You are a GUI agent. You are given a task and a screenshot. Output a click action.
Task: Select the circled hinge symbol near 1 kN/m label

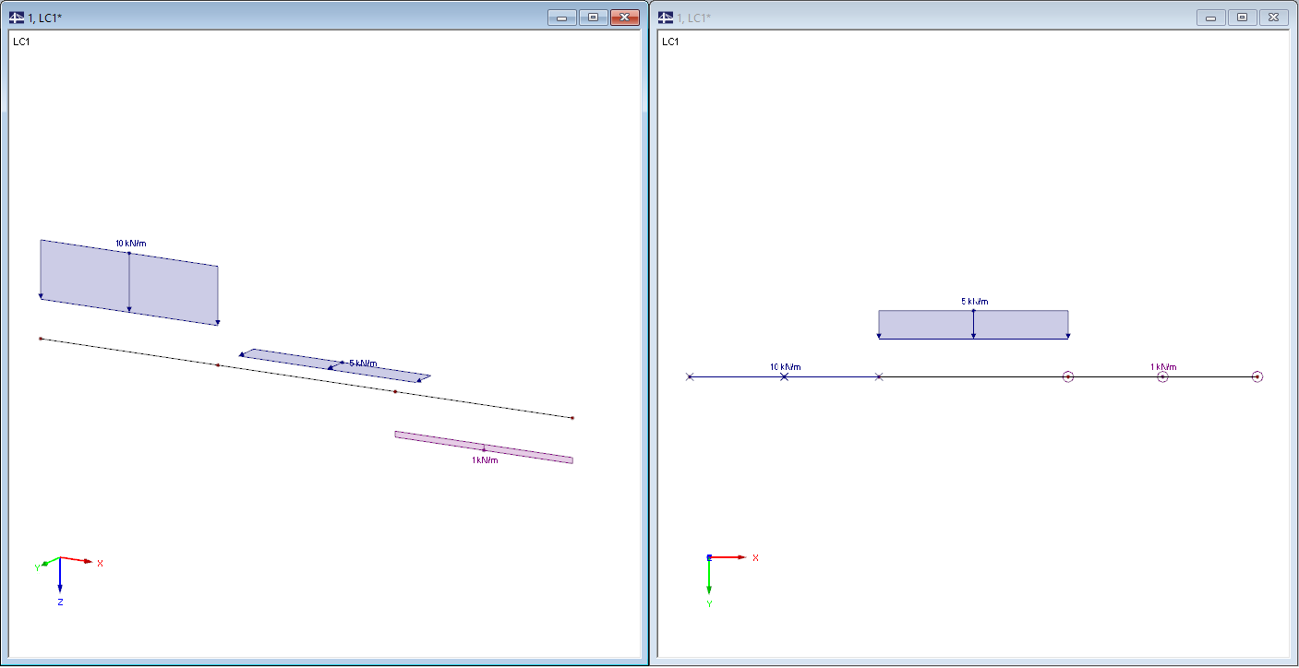(x=1162, y=376)
